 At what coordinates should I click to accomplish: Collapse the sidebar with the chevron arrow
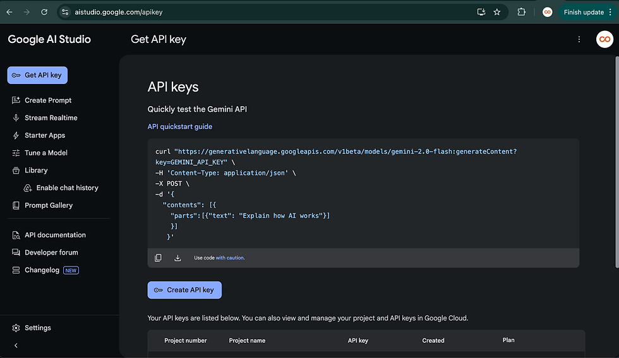coord(16,345)
